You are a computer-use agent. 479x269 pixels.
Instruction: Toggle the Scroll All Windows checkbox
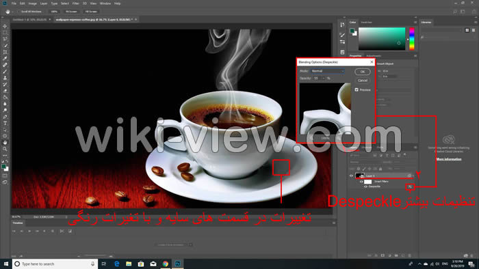point(19,12)
